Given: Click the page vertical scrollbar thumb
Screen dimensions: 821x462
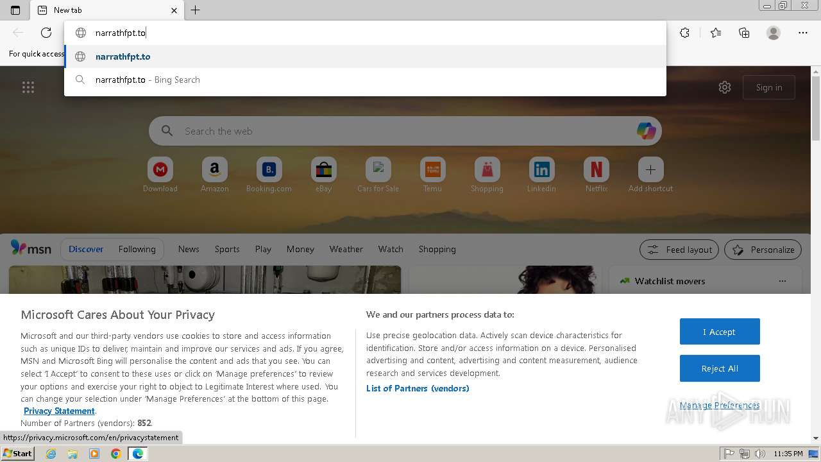Looking at the screenshot, I should click(x=816, y=107).
